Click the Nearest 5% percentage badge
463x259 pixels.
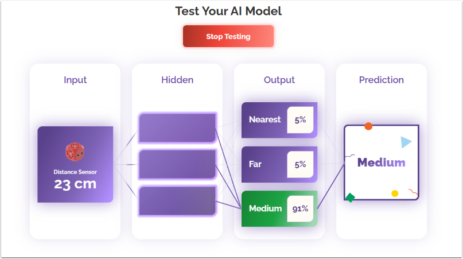coord(300,120)
